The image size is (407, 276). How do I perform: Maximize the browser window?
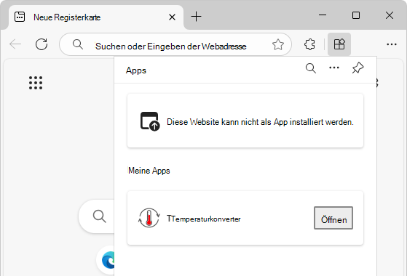(x=356, y=15)
